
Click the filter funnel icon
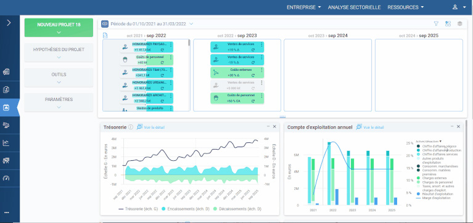[436, 23]
